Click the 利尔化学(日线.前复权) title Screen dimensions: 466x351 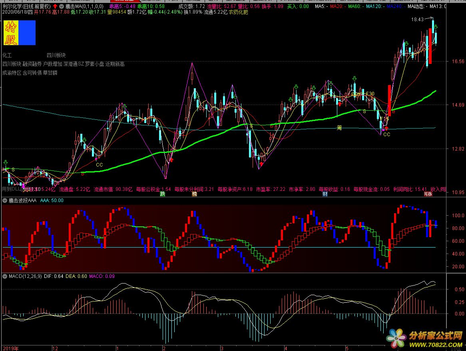[x=27, y=6]
